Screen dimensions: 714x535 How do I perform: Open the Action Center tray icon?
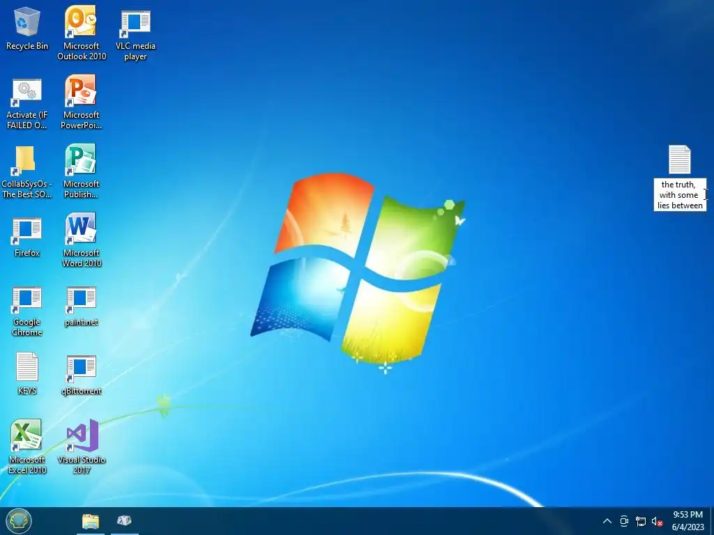[x=624, y=521]
